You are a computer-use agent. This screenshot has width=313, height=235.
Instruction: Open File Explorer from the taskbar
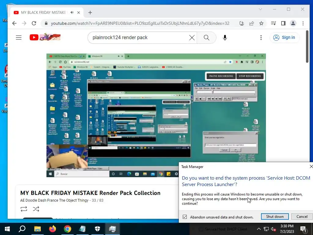tap(37, 229)
